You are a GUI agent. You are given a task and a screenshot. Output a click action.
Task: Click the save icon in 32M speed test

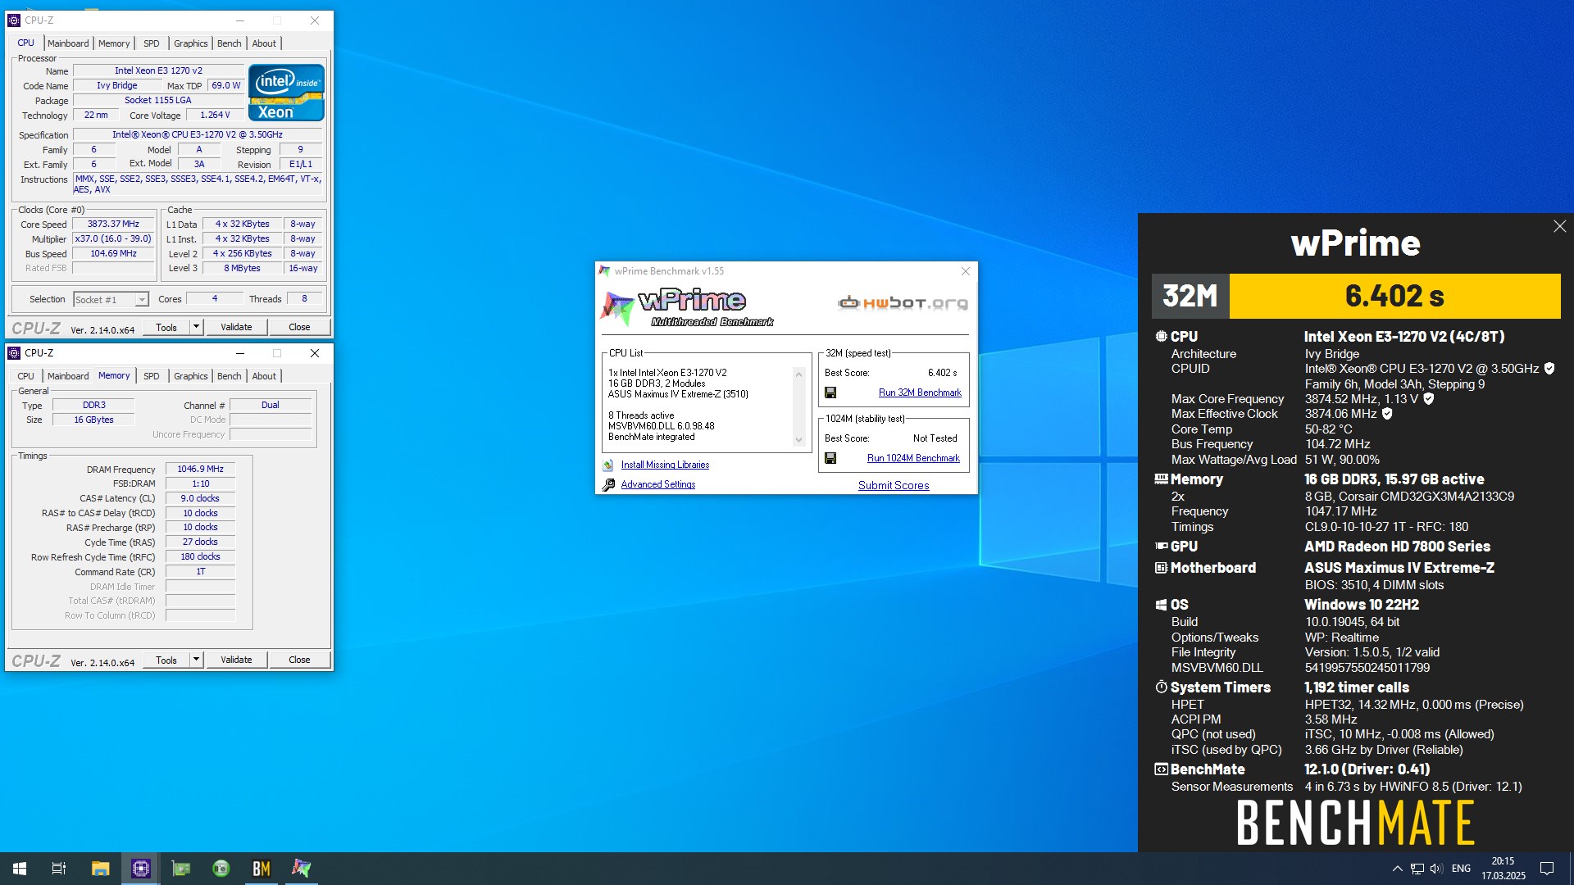pos(830,393)
